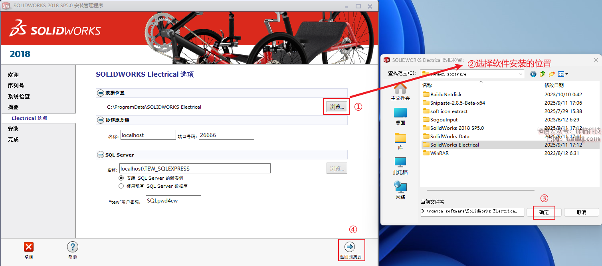Viewport: 602px width, 266px height.
Task: Go to 序列号 step in the sidebar
Action: [x=16, y=85]
